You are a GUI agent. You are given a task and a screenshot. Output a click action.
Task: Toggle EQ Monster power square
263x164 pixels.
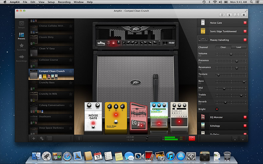pos(245,117)
